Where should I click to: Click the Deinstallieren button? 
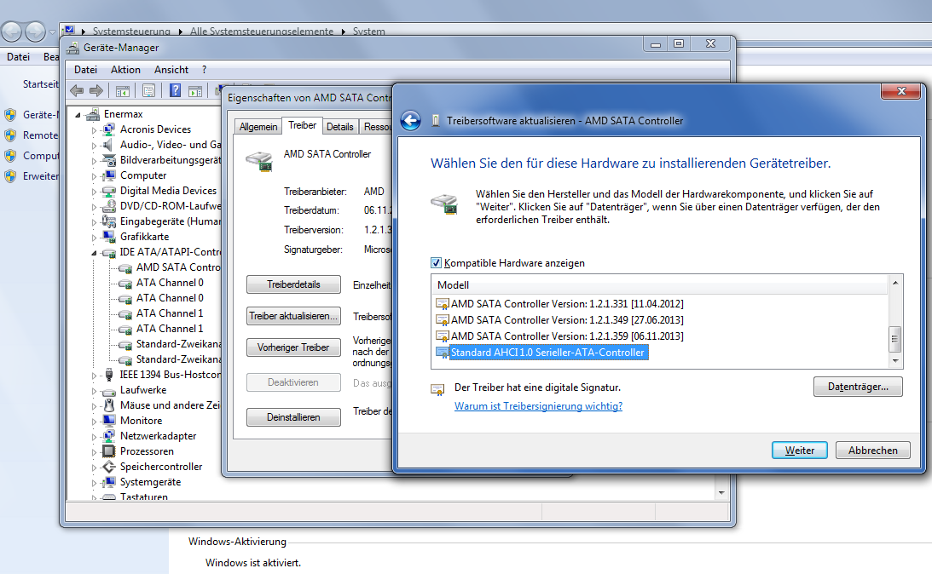click(293, 417)
